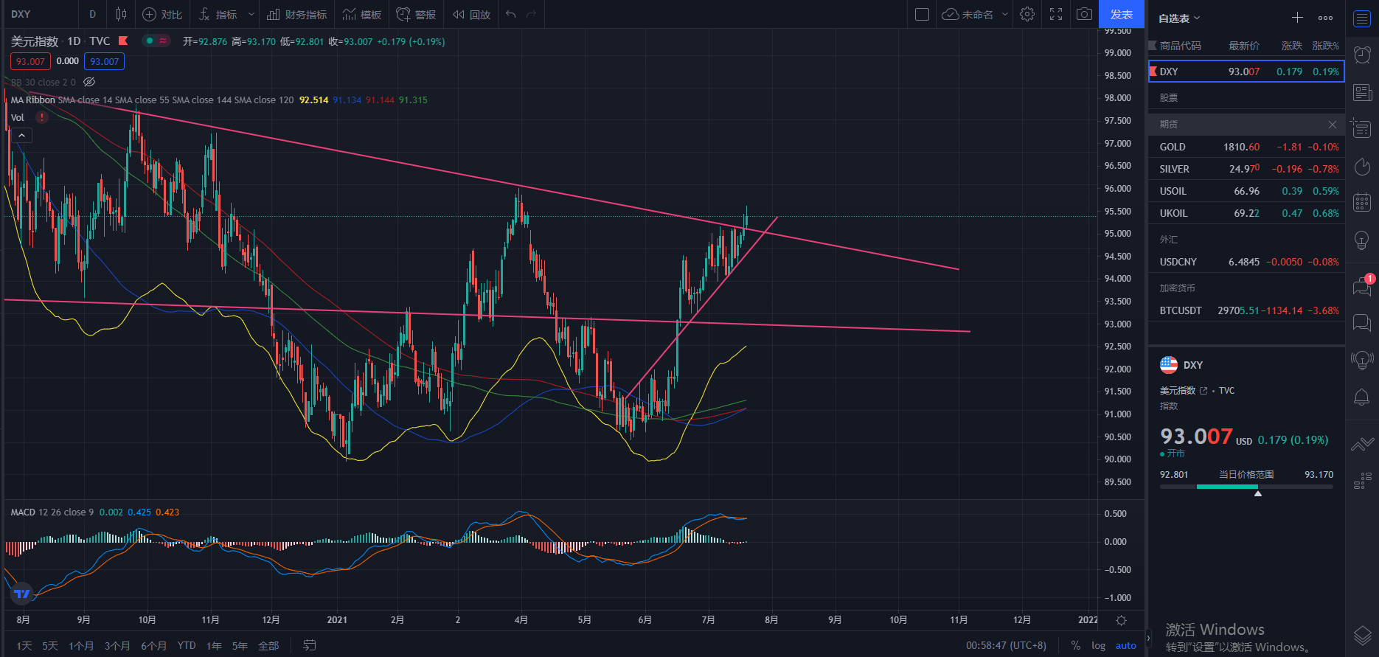Open the candlestick chart style selector

121,14
